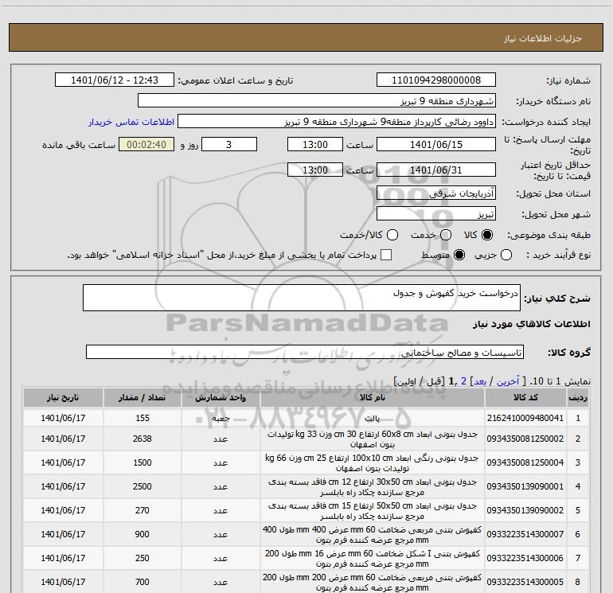Click the requester field داوود رضائی
Image resolution: width=613 pixels, height=593 pixels.
(337, 122)
